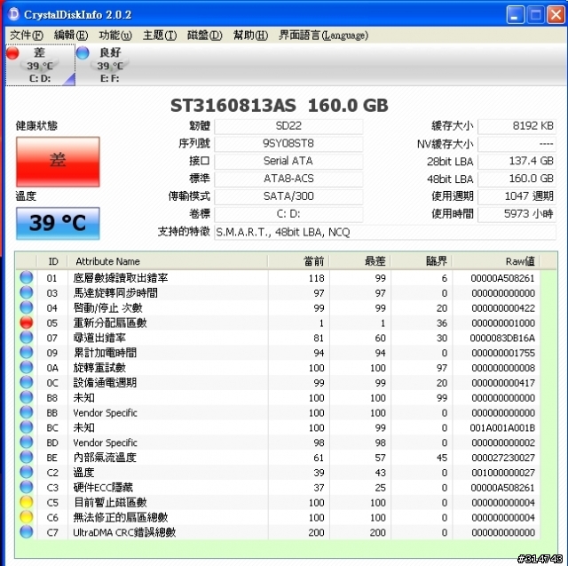The height and width of the screenshot is (566, 568).
Task: Click raw value 001A001A001B
Action: (502, 428)
